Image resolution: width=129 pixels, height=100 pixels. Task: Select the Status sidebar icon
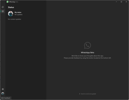click(x=3, y=11)
